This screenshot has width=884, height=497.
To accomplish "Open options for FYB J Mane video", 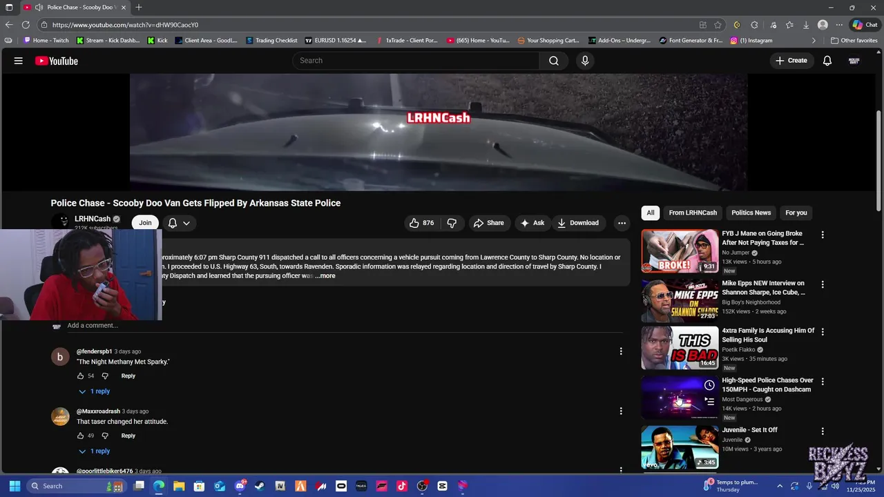I will pyautogui.click(x=823, y=235).
